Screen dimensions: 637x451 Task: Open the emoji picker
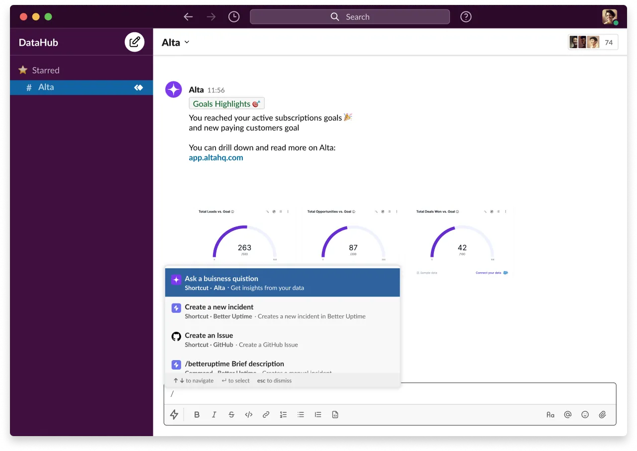click(x=585, y=415)
